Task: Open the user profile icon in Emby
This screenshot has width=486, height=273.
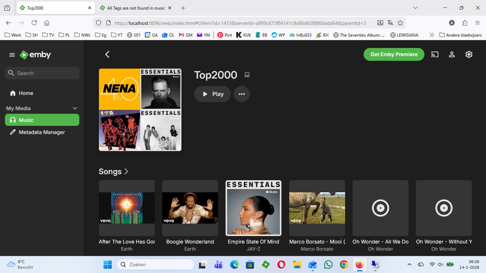Action: click(x=451, y=54)
